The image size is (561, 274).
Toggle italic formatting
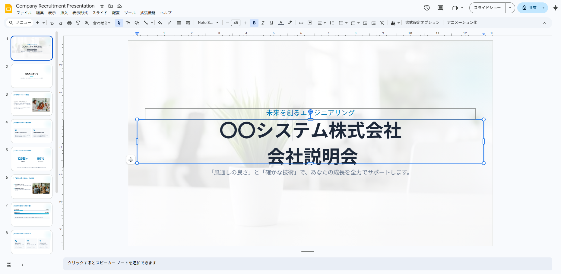263,23
